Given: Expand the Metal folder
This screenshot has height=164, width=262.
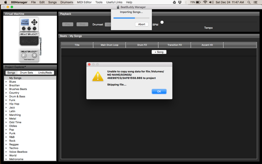Looking at the screenshot, I should pyautogui.click(x=6, y=118).
